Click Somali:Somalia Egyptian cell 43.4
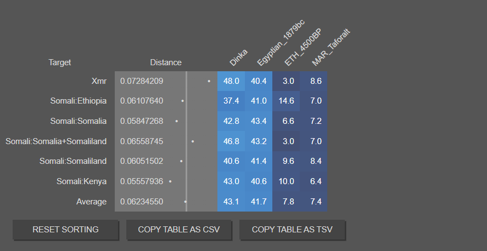 (259, 121)
